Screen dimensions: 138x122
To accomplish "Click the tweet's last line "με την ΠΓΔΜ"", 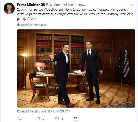I will point(27,19).
